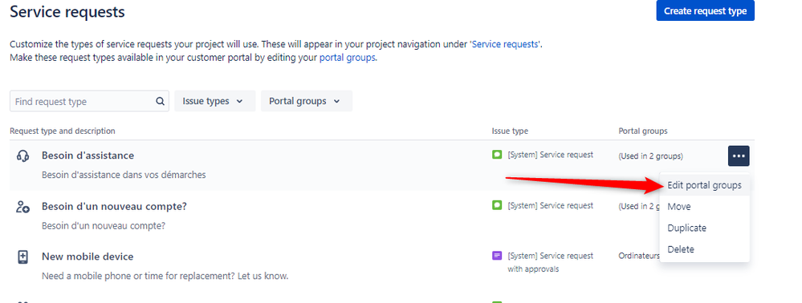Choose Delete from the actions menu
The image size is (802, 303).
704,249
